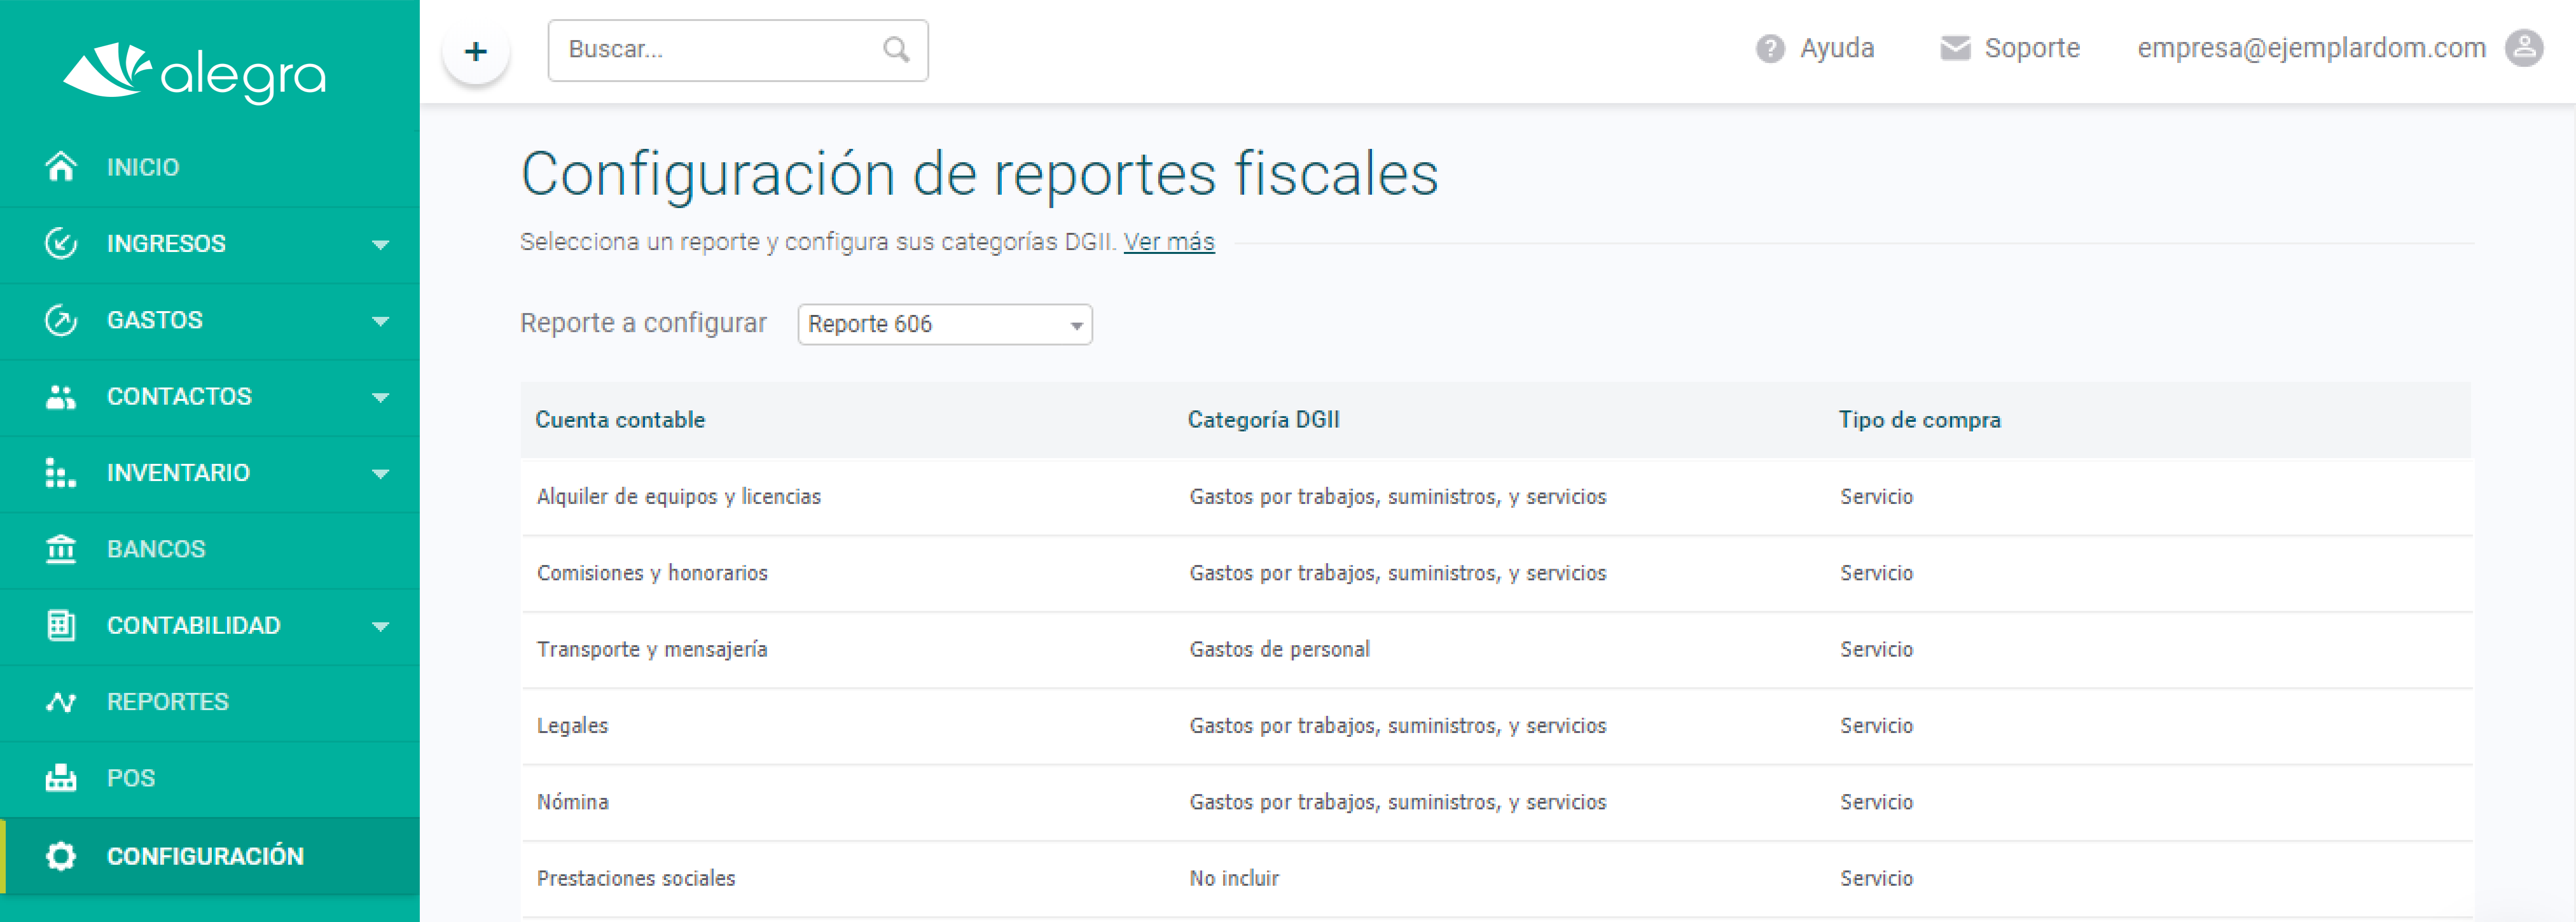Expand the Ingresos menu arrow

point(380,244)
